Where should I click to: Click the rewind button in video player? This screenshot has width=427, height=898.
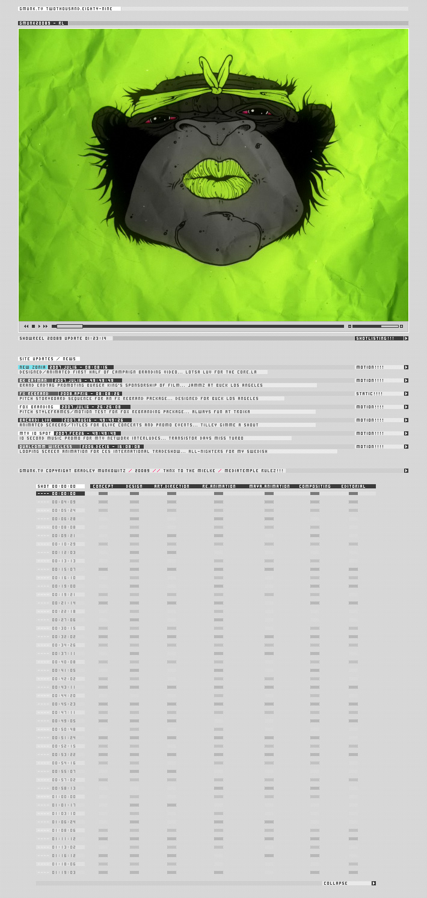click(26, 326)
